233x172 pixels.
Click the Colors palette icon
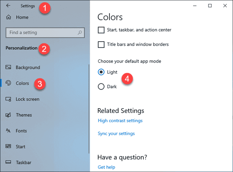pos(9,83)
